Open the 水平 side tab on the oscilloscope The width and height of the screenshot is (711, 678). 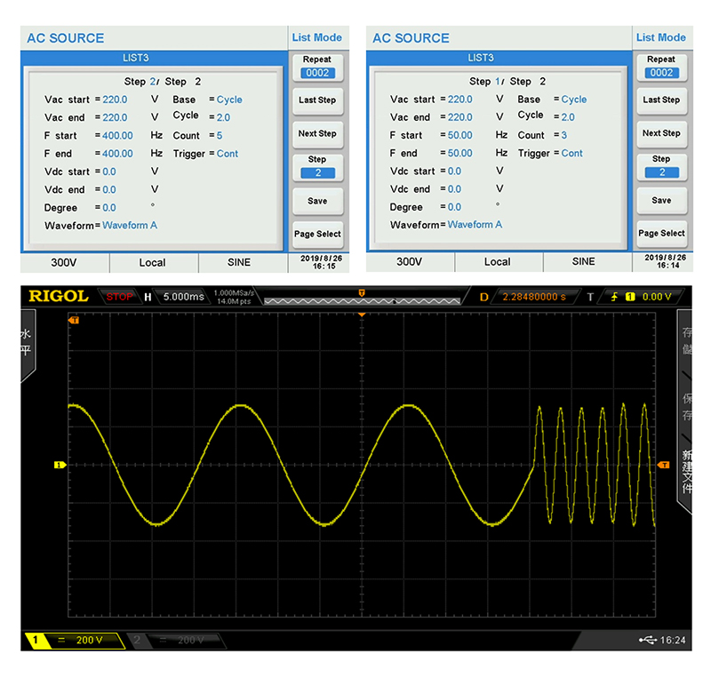[x=28, y=344]
